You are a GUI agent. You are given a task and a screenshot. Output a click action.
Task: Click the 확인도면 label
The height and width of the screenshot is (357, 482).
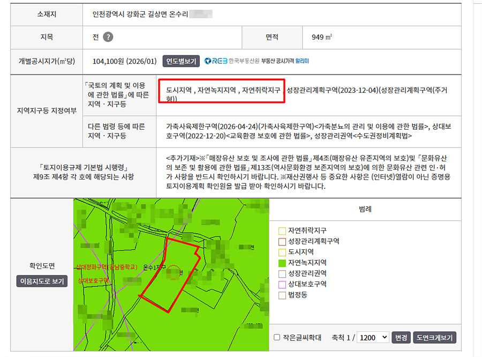pos(42,266)
